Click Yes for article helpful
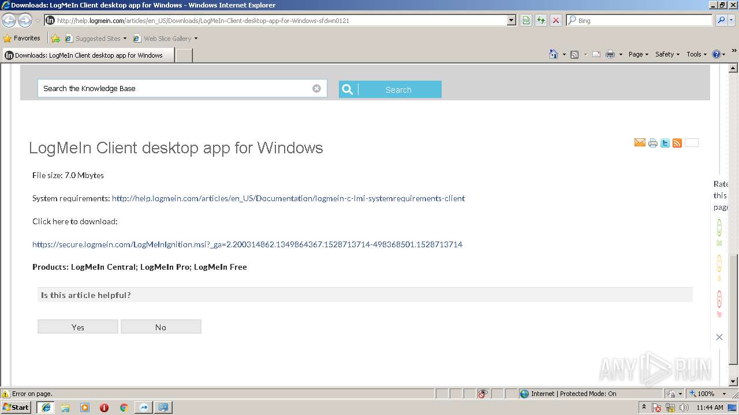The width and height of the screenshot is (739, 415). point(78,327)
